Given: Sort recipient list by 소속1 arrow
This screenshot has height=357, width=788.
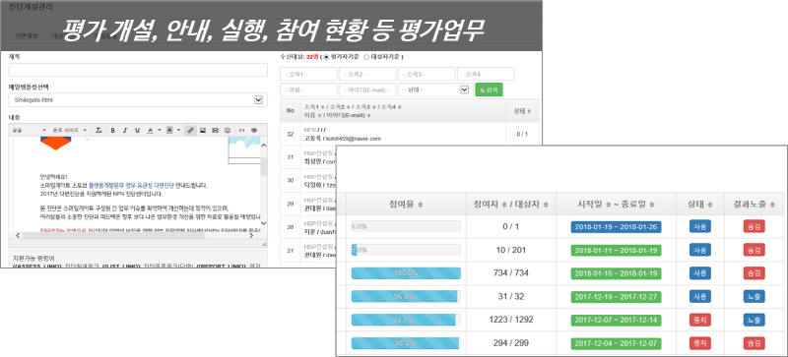Looking at the screenshot, I should [322, 107].
